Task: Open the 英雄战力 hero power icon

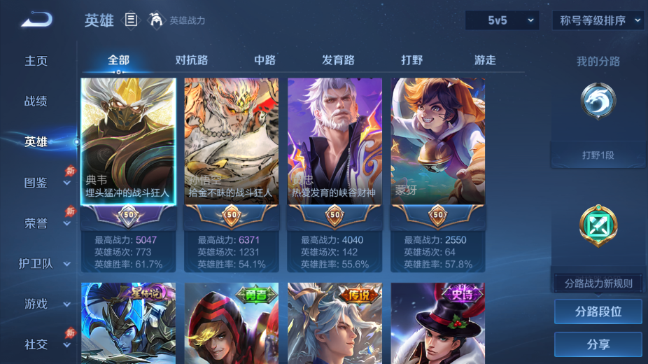Action: 156,20
